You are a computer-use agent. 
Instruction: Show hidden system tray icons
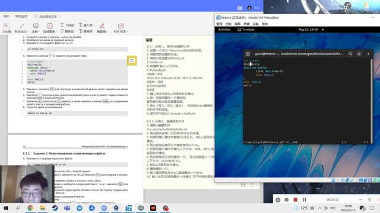tap(319, 208)
